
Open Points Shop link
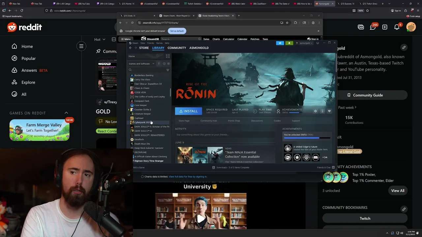coord(234,121)
